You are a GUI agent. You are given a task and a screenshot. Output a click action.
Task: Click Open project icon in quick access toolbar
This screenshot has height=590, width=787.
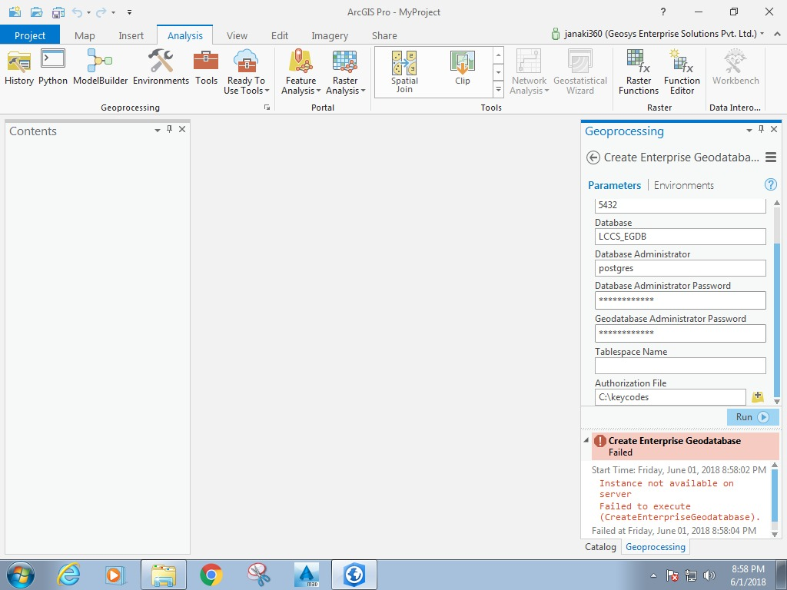[37, 12]
